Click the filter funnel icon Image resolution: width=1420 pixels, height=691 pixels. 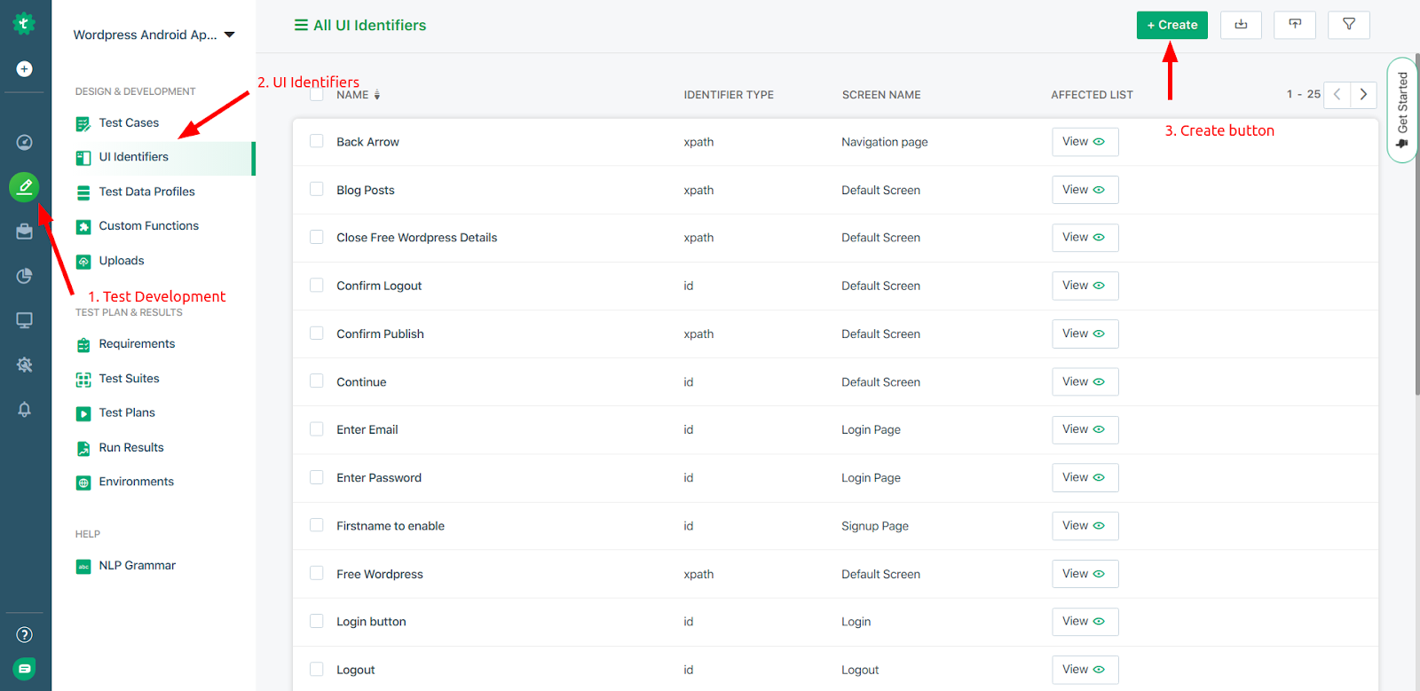tap(1348, 25)
